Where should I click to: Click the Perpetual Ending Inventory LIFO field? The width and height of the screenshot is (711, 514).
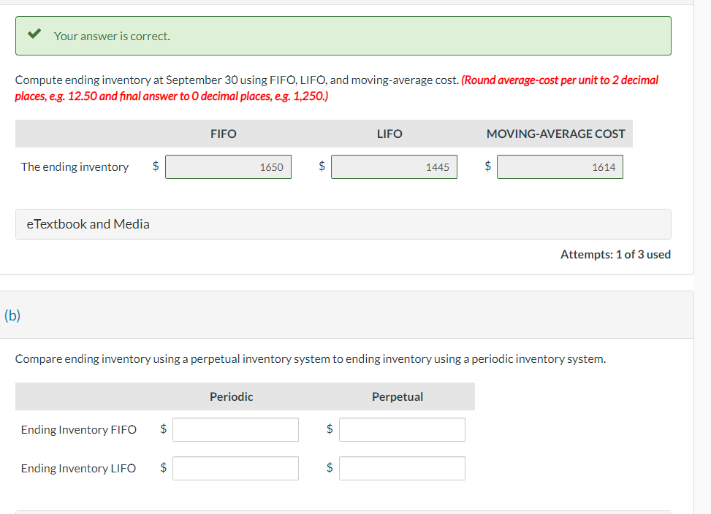point(402,468)
